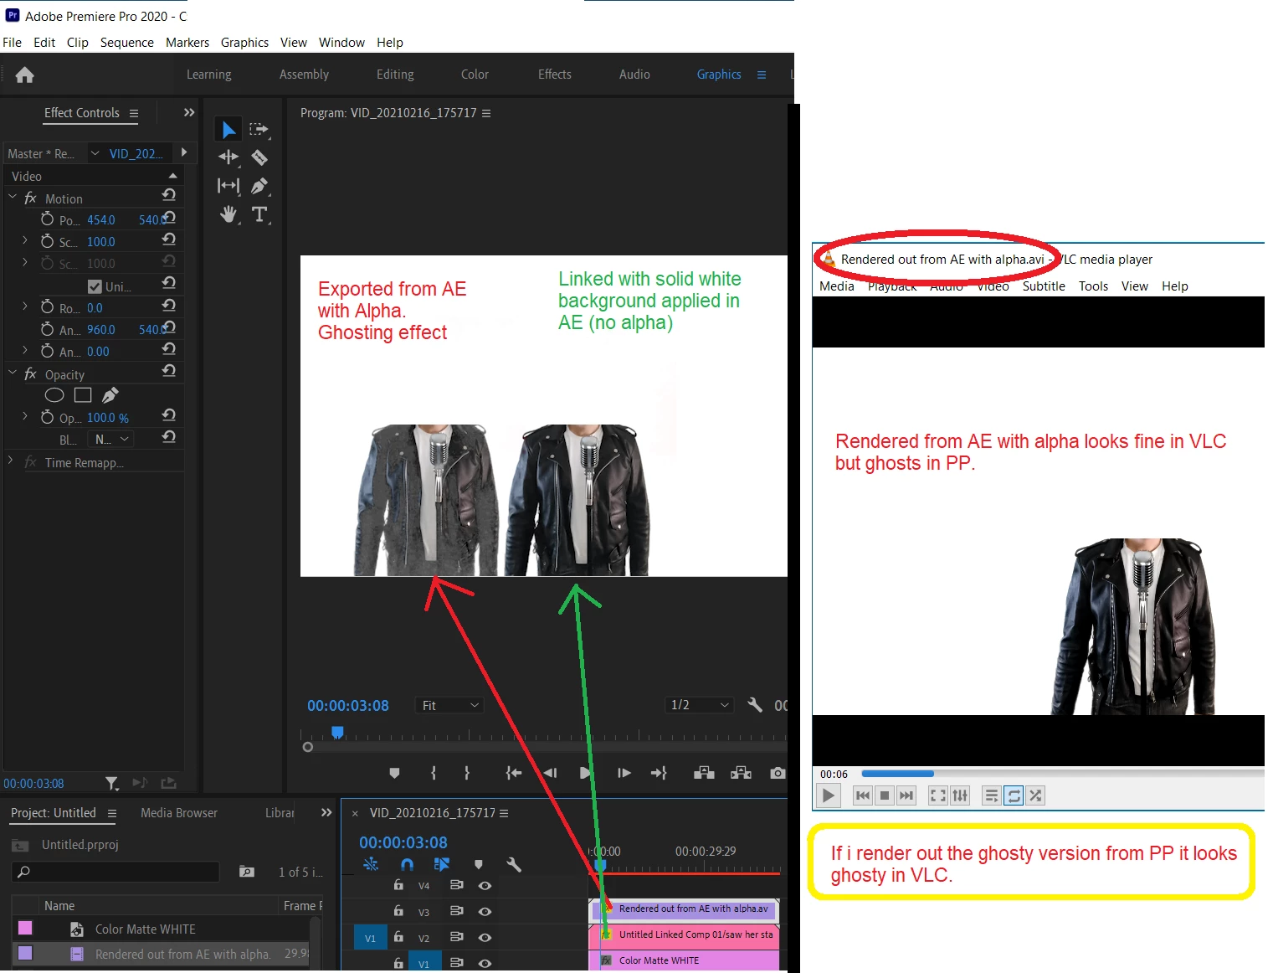Open Timeline display settings wrench
This screenshot has height=973, width=1273.
pyautogui.click(x=514, y=865)
